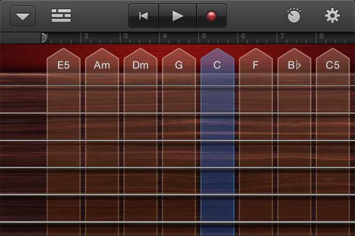Viewport: 355px width, 236px height.
Task: Tap the F chord strip
Action: point(256,142)
